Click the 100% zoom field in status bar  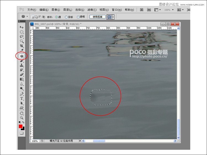coord(35,141)
